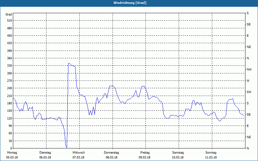Click the '480' value on left axis
Image resolution: width=258 pixels, height=161 pixels.
click(10, 28)
